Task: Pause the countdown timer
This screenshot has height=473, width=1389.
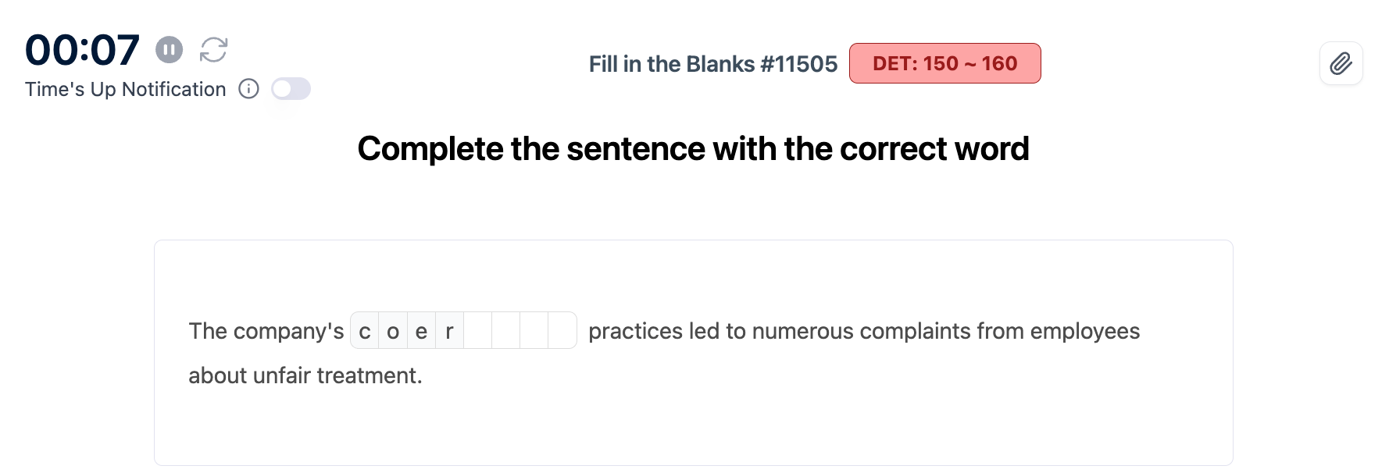Action: pyautogui.click(x=169, y=50)
